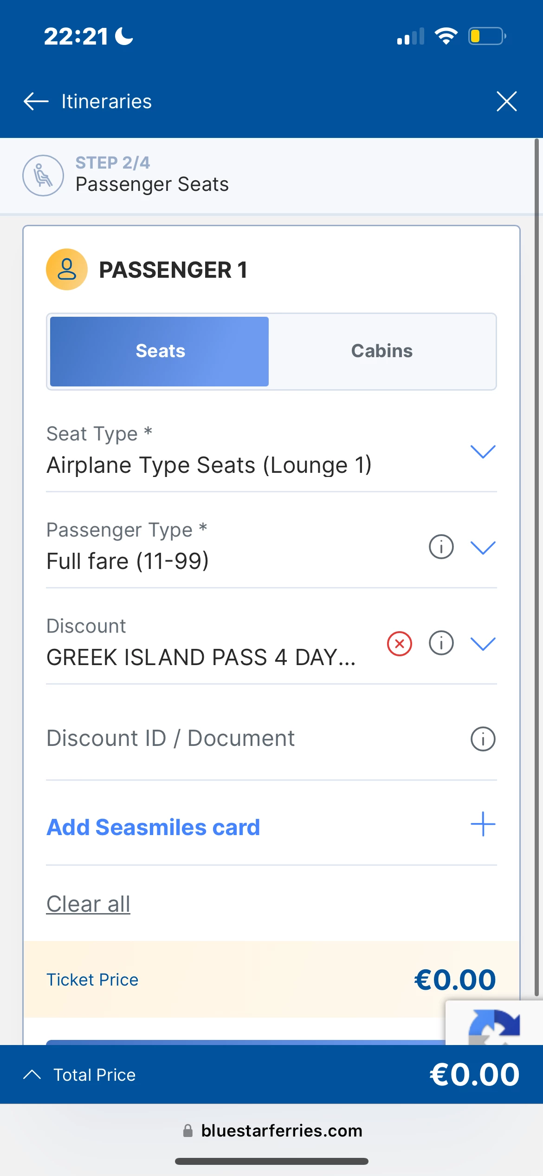Expand the Discount dropdown chevron

pyautogui.click(x=483, y=644)
